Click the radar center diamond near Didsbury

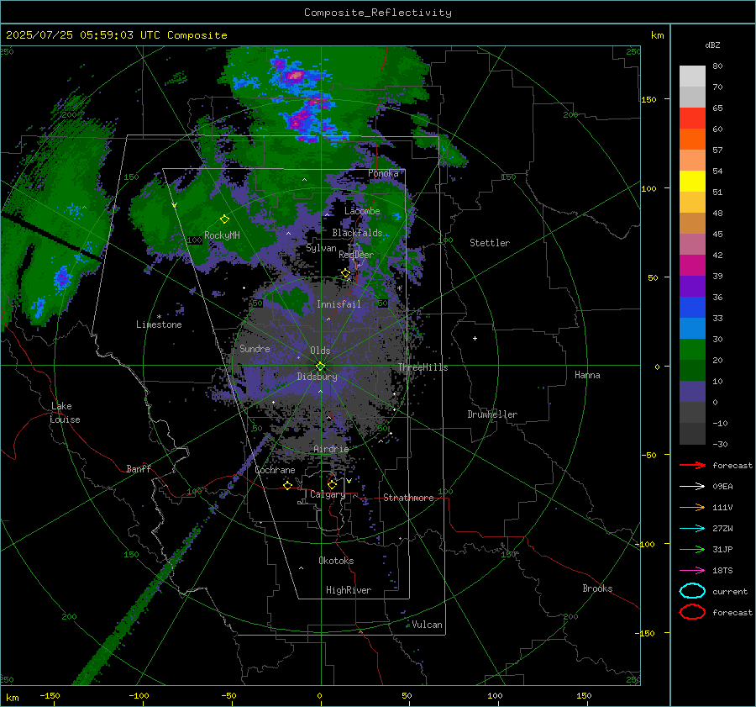tap(320, 367)
